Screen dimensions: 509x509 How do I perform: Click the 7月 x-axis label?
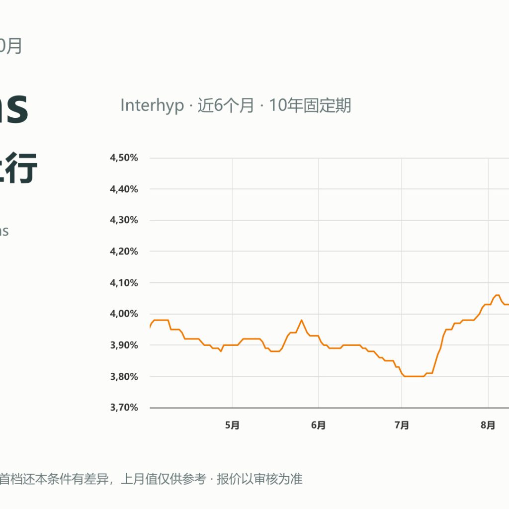pyautogui.click(x=402, y=425)
